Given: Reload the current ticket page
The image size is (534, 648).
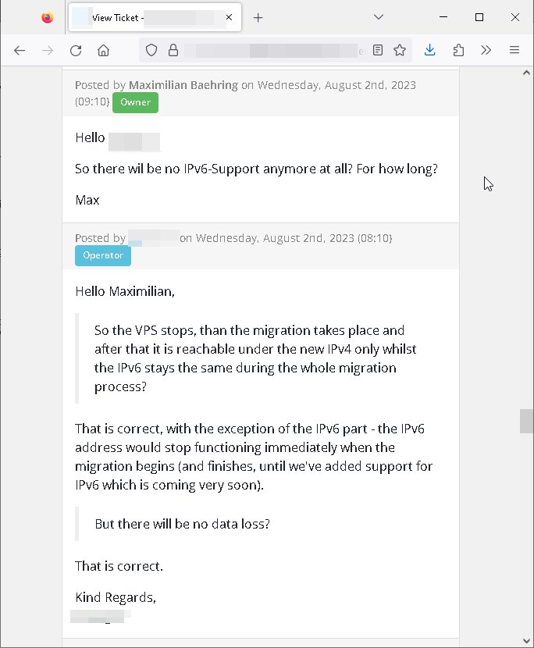Looking at the screenshot, I should tap(76, 51).
